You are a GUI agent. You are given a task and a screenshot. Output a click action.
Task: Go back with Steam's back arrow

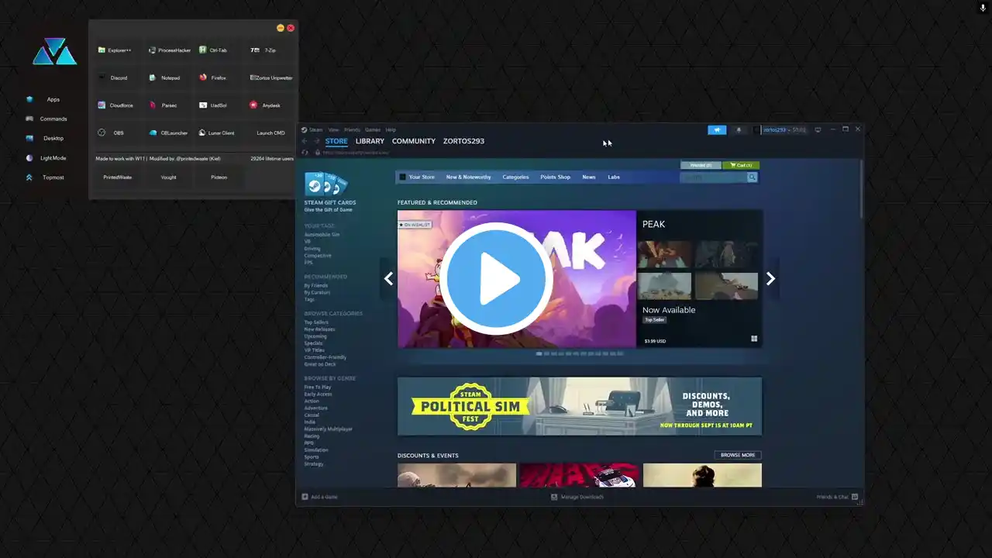click(x=305, y=141)
